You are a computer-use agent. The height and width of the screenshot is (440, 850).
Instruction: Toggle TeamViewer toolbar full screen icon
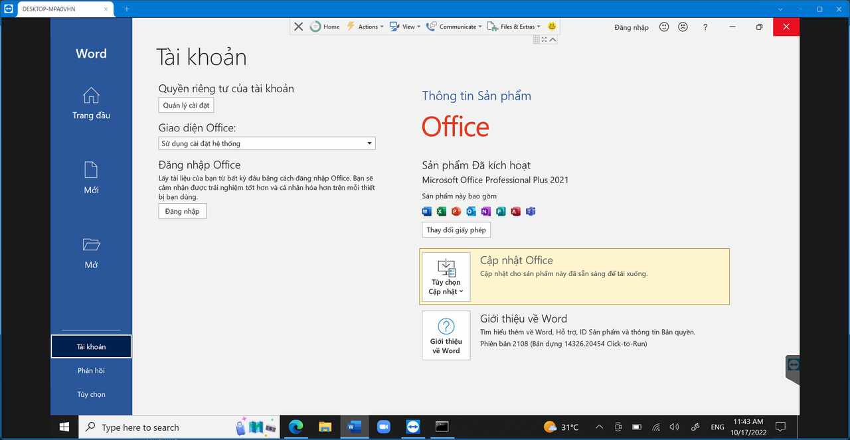(544, 40)
